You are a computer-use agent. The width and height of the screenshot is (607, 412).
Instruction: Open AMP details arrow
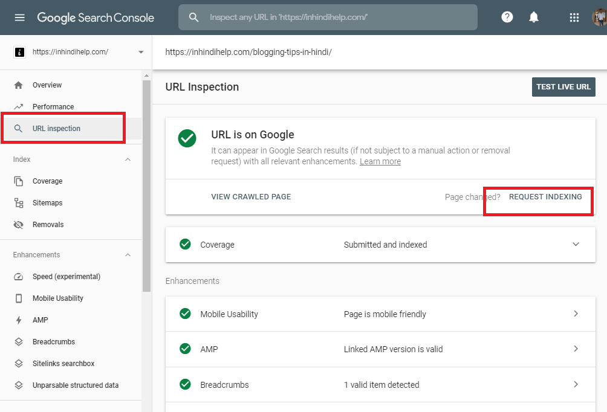point(576,349)
